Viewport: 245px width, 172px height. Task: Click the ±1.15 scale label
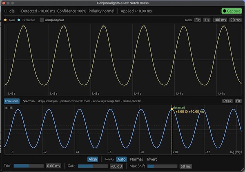pyautogui.click(x=9, y=108)
